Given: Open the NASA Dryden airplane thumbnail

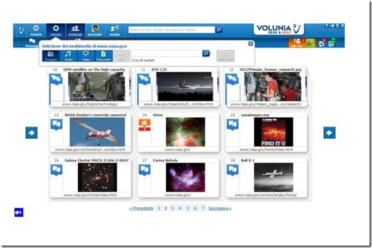Looking at the screenshot, I should tap(97, 132).
